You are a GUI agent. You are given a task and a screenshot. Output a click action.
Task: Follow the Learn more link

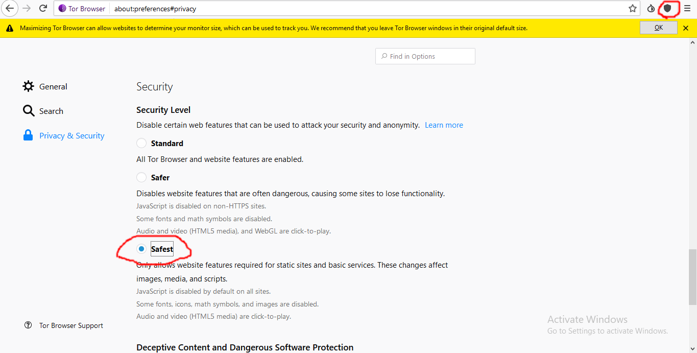pyautogui.click(x=444, y=125)
